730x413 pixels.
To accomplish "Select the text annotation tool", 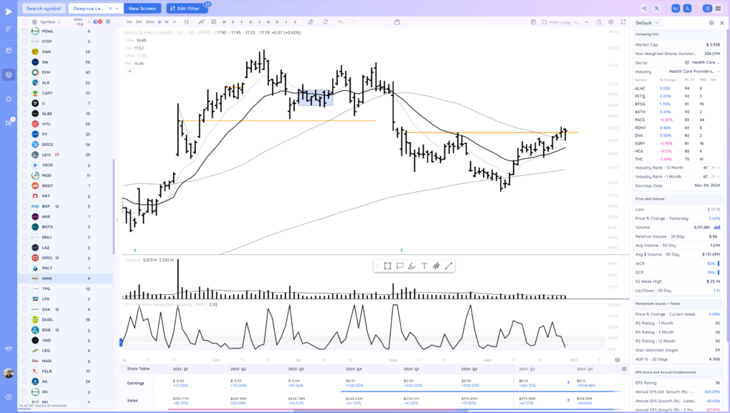I will (x=424, y=266).
